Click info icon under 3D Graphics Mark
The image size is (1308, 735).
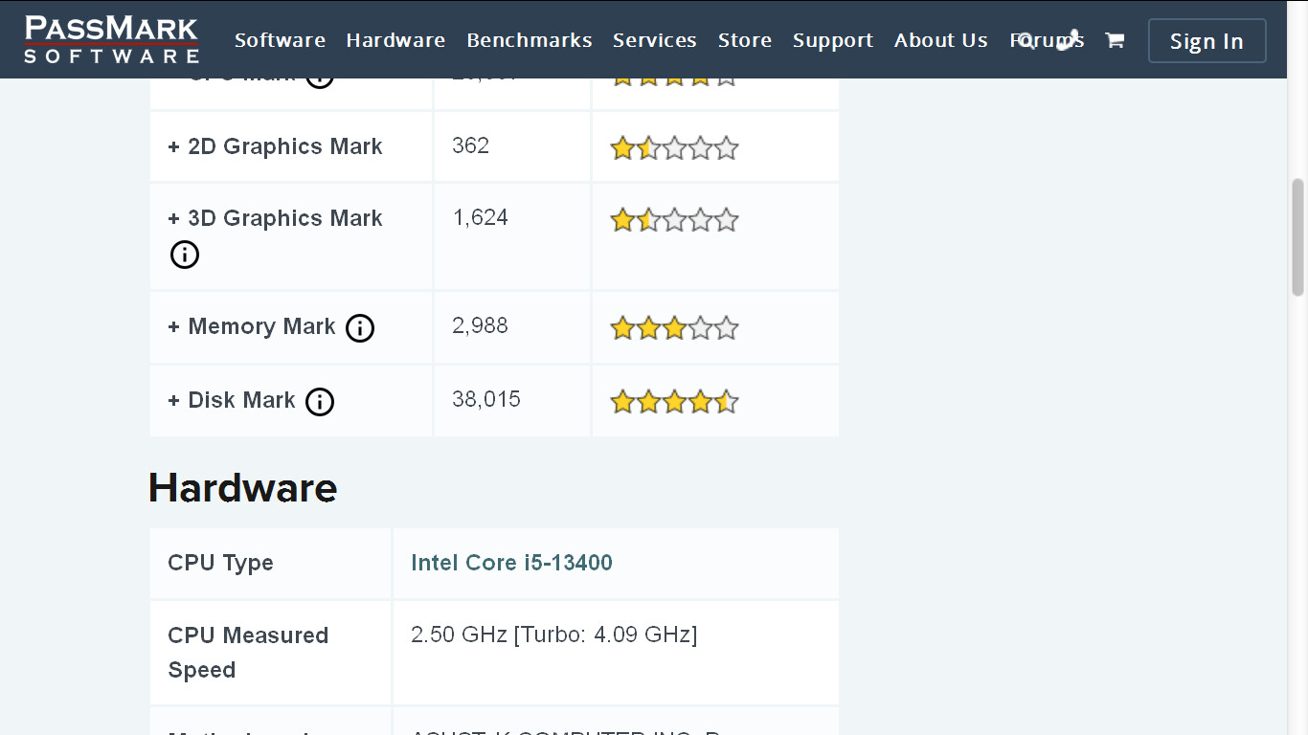coord(185,255)
